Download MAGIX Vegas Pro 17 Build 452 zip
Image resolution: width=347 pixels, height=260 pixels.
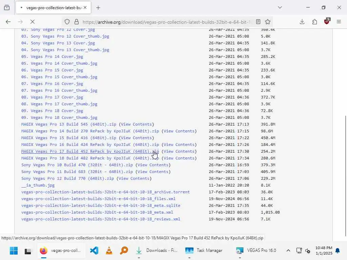[90, 151]
